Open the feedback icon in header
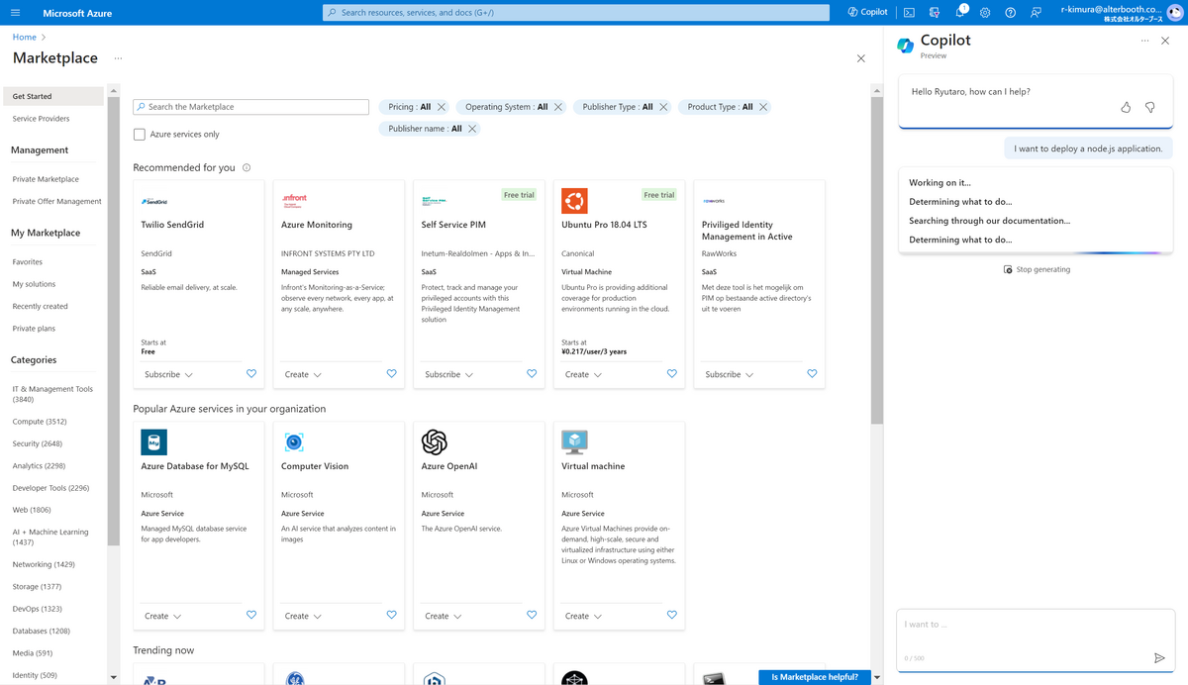Screen dimensions: 1188x685 (1036, 13)
